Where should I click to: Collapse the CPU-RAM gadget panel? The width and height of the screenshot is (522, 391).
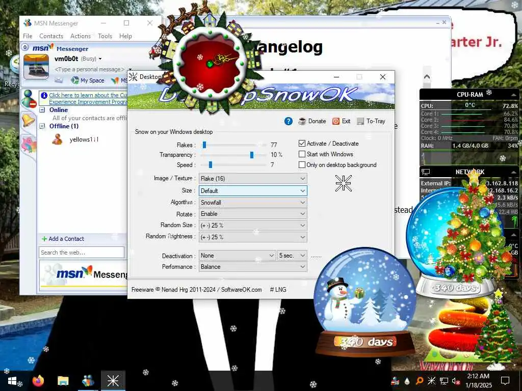514,95
